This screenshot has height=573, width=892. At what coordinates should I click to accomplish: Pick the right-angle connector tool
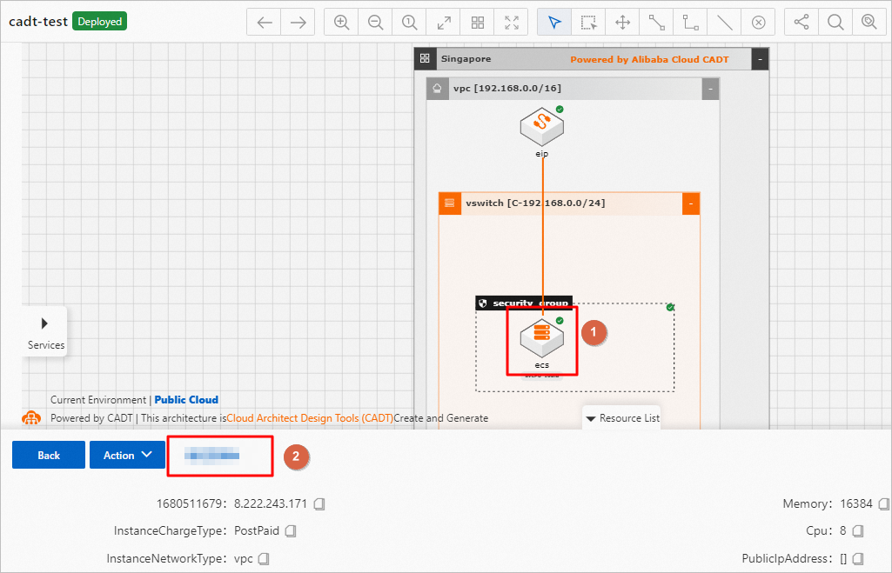(691, 22)
